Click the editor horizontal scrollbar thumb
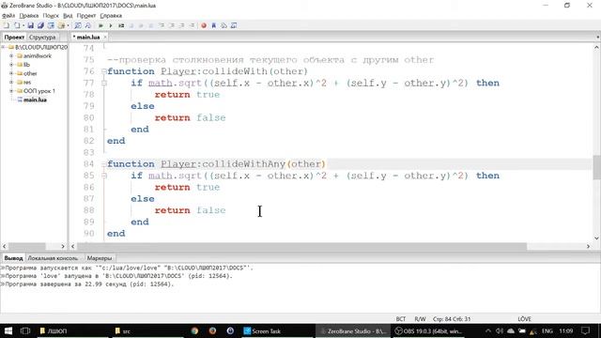This screenshot has height=338, width=601. tap(302, 246)
